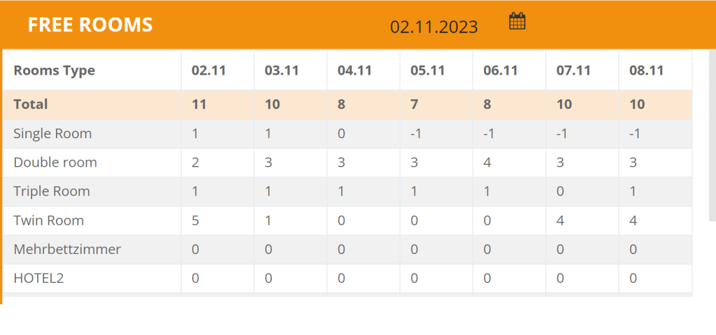The image size is (716, 335).
Task: Select the FREE ROOMS header title
Action: click(x=90, y=24)
